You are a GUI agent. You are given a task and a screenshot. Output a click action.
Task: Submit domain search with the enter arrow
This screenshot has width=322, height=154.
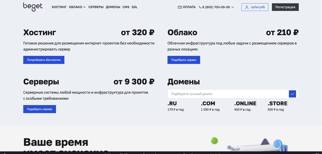[x=292, y=94]
